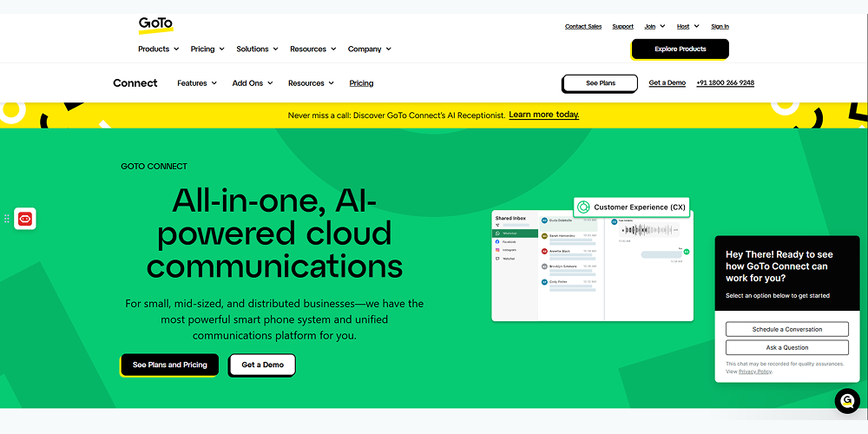The height and width of the screenshot is (434, 868).
Task: Expand the Connect bar Resources dropdown
Action: coord(311,83)
